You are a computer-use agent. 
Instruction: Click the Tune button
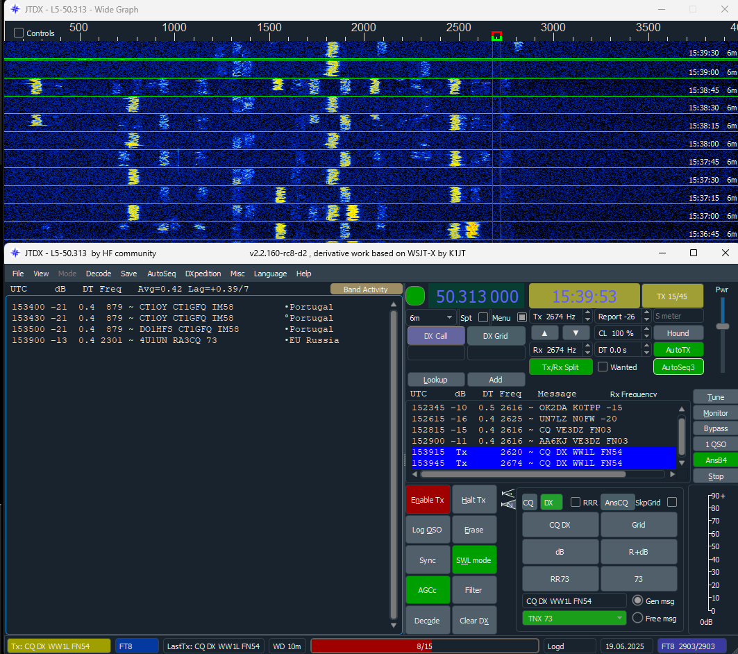coord(715,397)
